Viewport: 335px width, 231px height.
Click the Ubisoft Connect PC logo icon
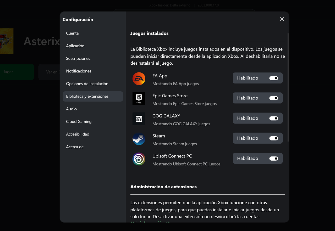pos(139,159)
